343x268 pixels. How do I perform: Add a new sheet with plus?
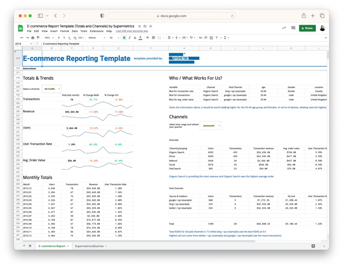point(24,246)
